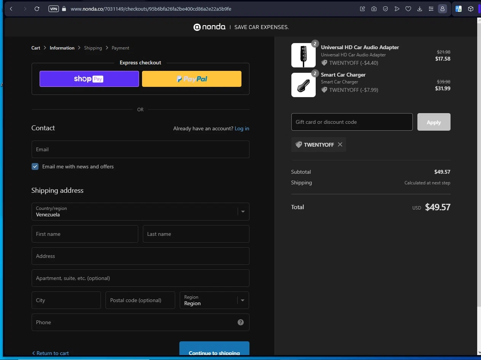Image resolution: width=481 pixels, height=360 pixels.
Task: Click the nonda logo in header
Action: pyautogui.click(x=209, y=27)
